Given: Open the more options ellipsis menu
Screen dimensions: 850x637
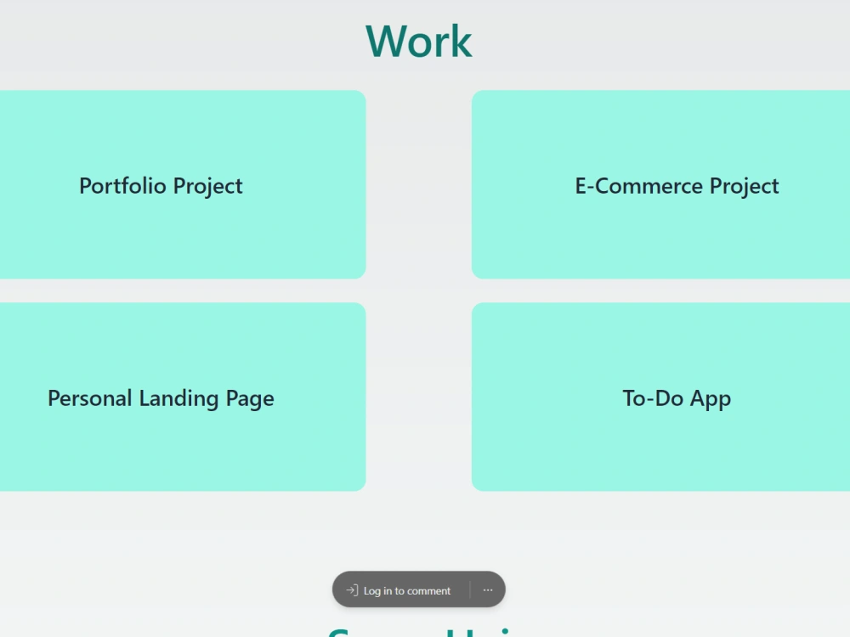Looking at the screenshot, I should 488,590.
